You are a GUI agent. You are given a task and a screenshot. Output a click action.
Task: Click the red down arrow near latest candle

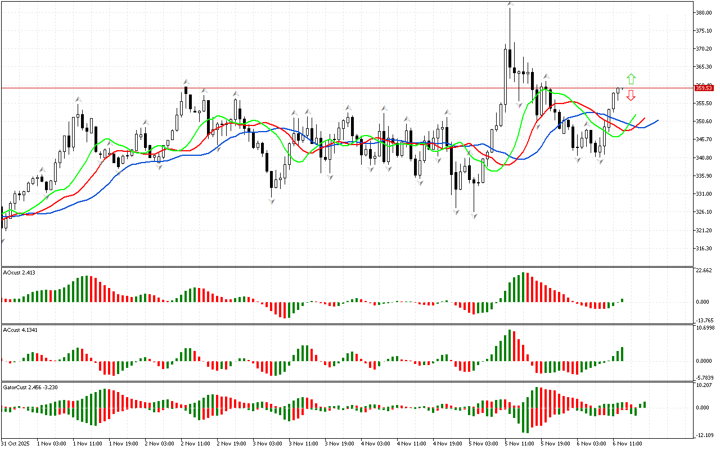pyautogui.click(x=631, y=95)
